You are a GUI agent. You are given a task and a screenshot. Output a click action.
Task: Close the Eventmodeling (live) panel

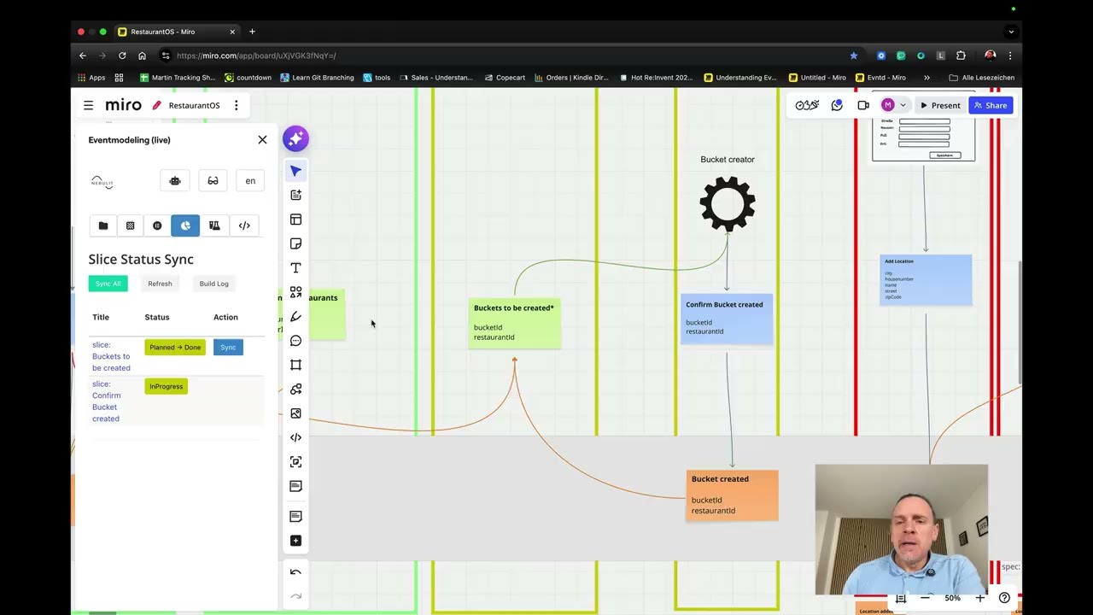262,140
